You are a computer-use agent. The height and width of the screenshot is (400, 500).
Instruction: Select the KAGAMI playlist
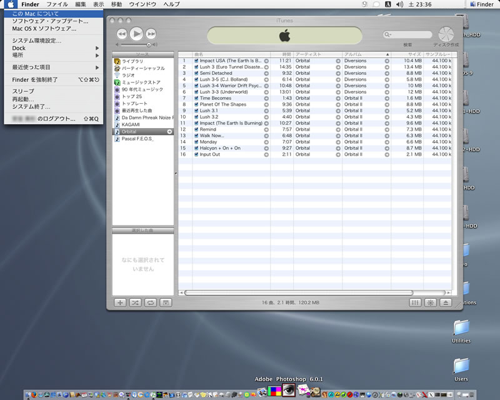point(143,124)
